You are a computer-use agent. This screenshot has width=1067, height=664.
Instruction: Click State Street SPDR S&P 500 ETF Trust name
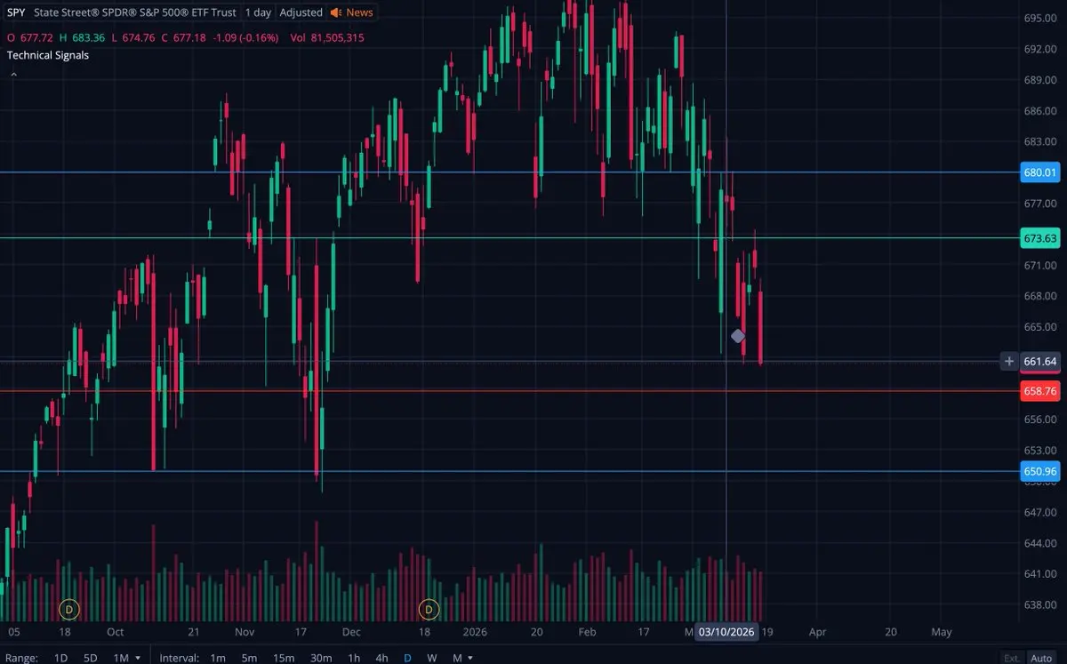click(135, 12)
